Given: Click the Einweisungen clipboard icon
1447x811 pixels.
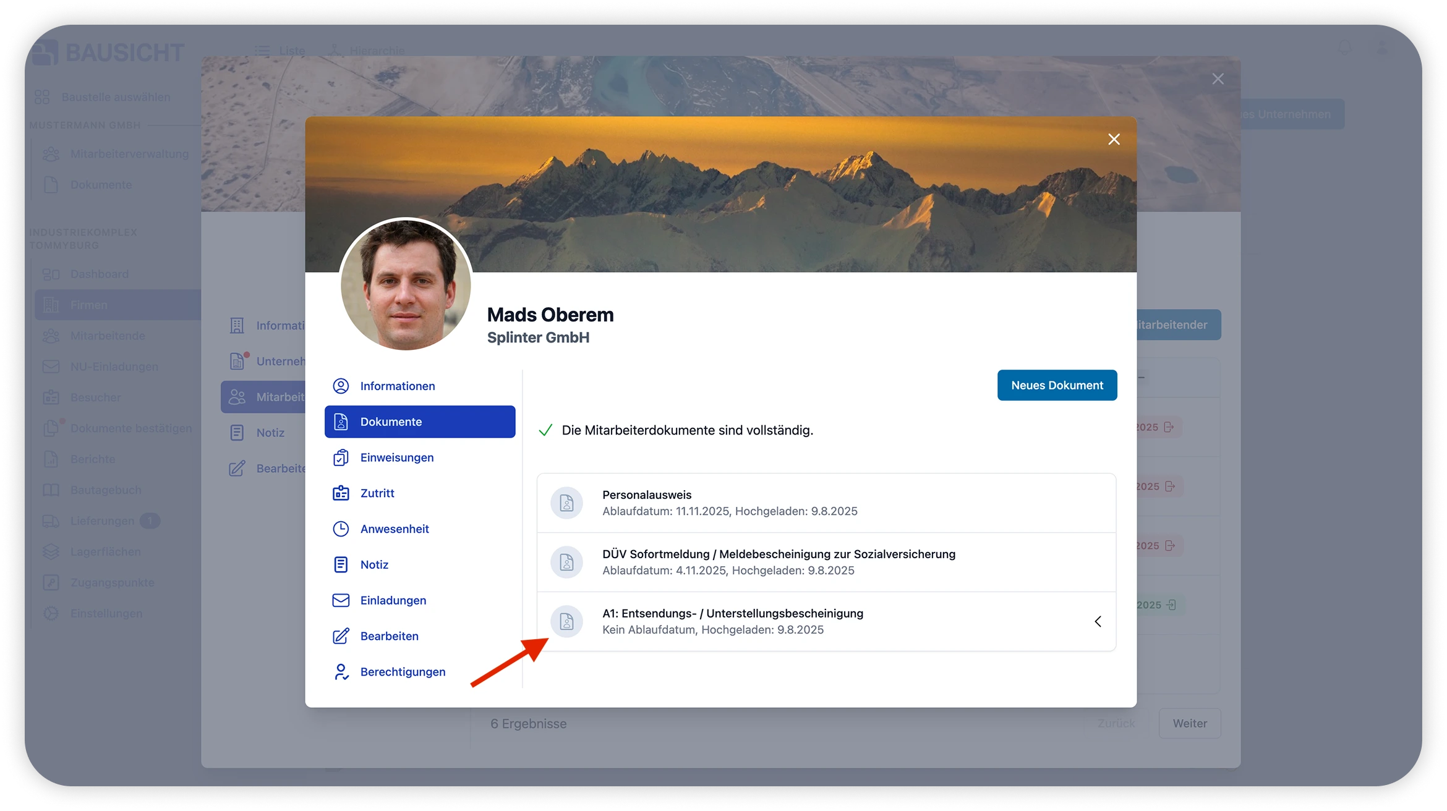Looking at the screenshot, I should tap(341, 457).
